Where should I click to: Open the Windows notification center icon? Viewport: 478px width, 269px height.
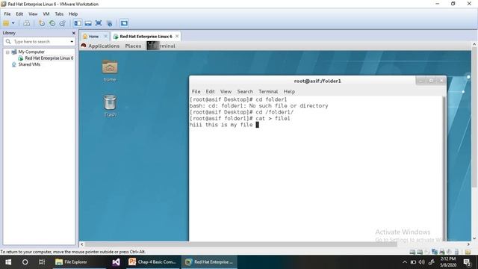coord(467,262)
